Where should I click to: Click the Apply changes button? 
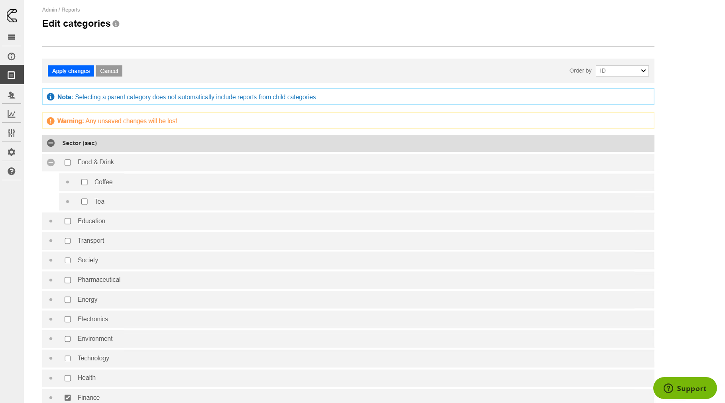(71, 71)
